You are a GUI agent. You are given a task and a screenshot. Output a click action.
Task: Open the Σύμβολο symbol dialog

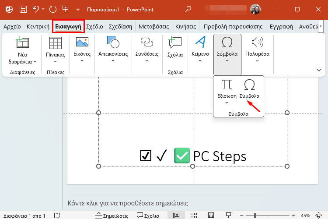pos(249,89)
